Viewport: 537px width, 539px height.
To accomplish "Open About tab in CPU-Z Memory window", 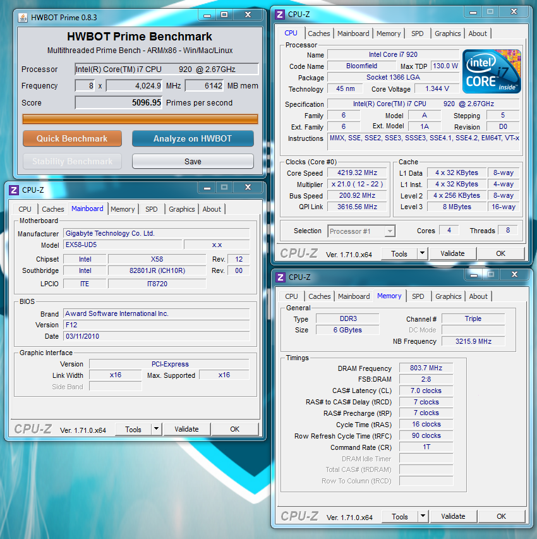I will click(478, 296).
